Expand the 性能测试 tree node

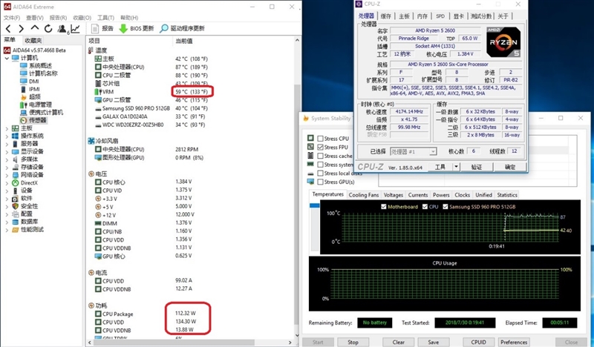point(7,230)
